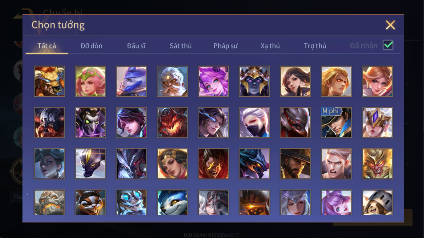
Task: Select the blue wolf hero portrait
Action: [x=172, y=202]
